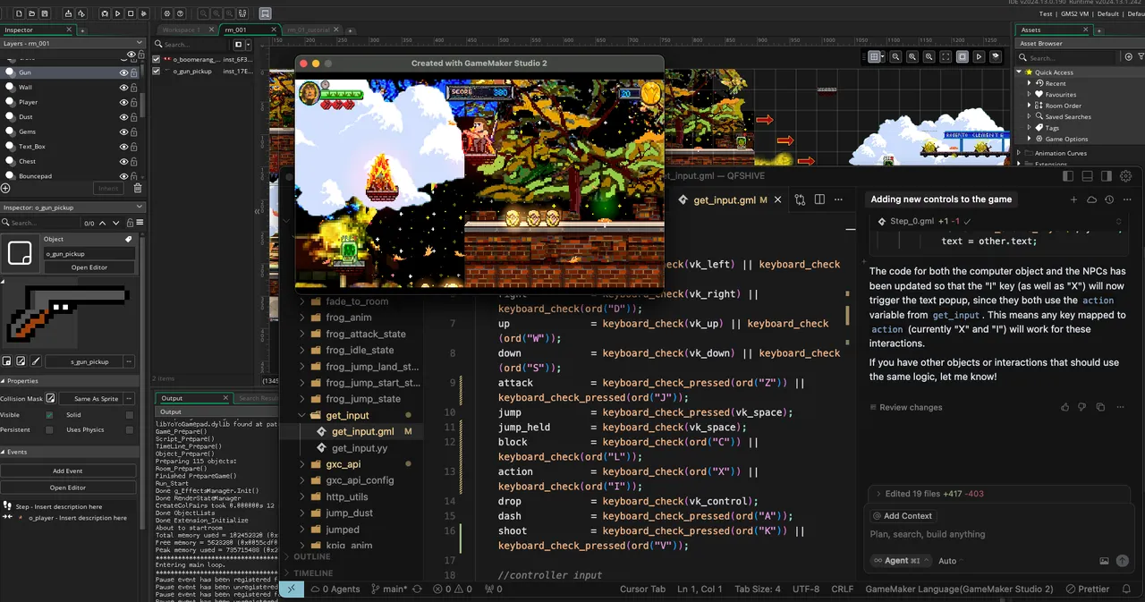
Task: Hide the Wall layer eye icon
Action: (124, 88)
